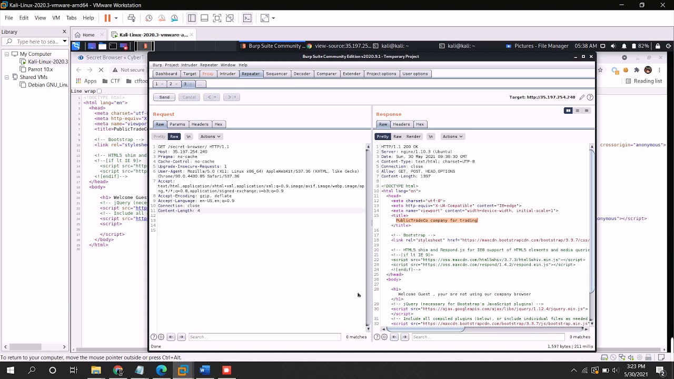The width and height of the screenshot is (674, 379).
Task: Open stretch guest dropdown arrow
Action: [x=272, y=18]
